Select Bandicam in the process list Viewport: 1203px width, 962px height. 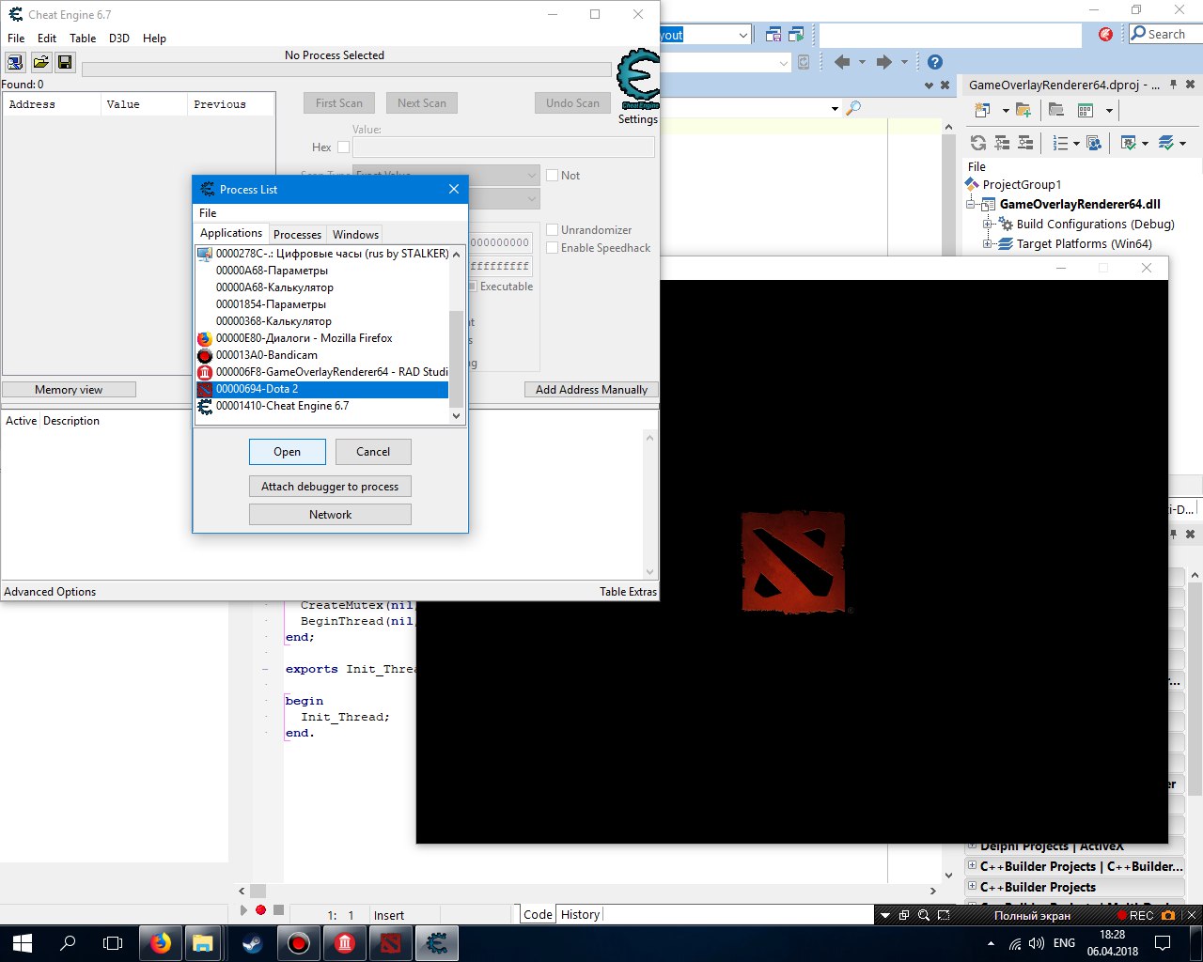pos(267,355)
